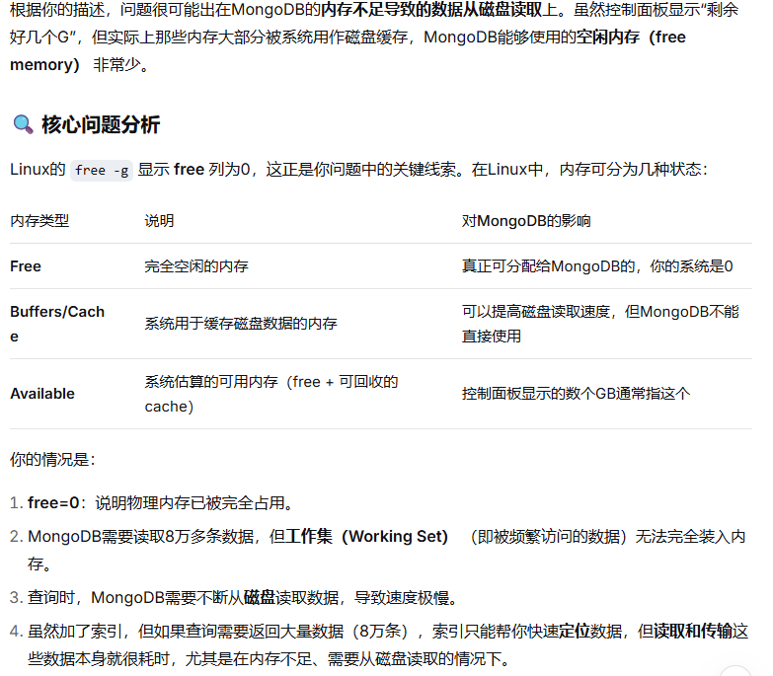Click the 'Buffers/Cache' row label

(57, 324)
